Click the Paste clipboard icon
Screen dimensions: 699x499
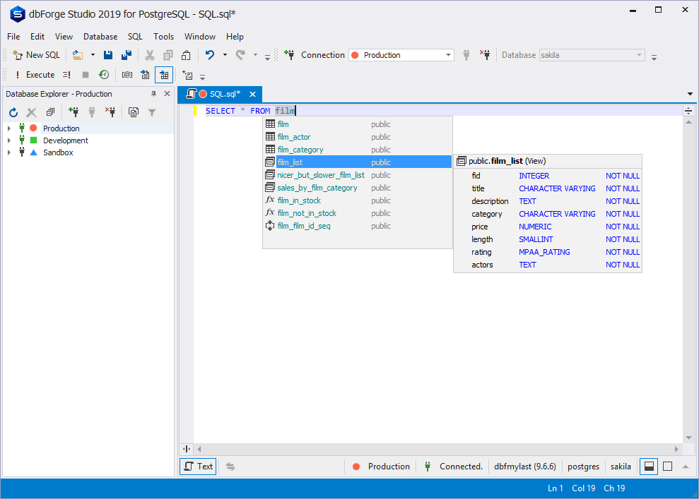pyautogui.click(x=186, y=55)
